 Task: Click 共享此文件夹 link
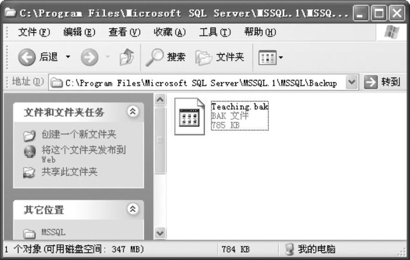(69, 172)
